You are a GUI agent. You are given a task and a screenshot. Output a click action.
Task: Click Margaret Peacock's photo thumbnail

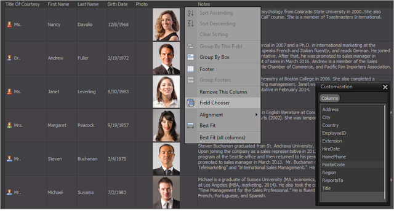(166, 125)
